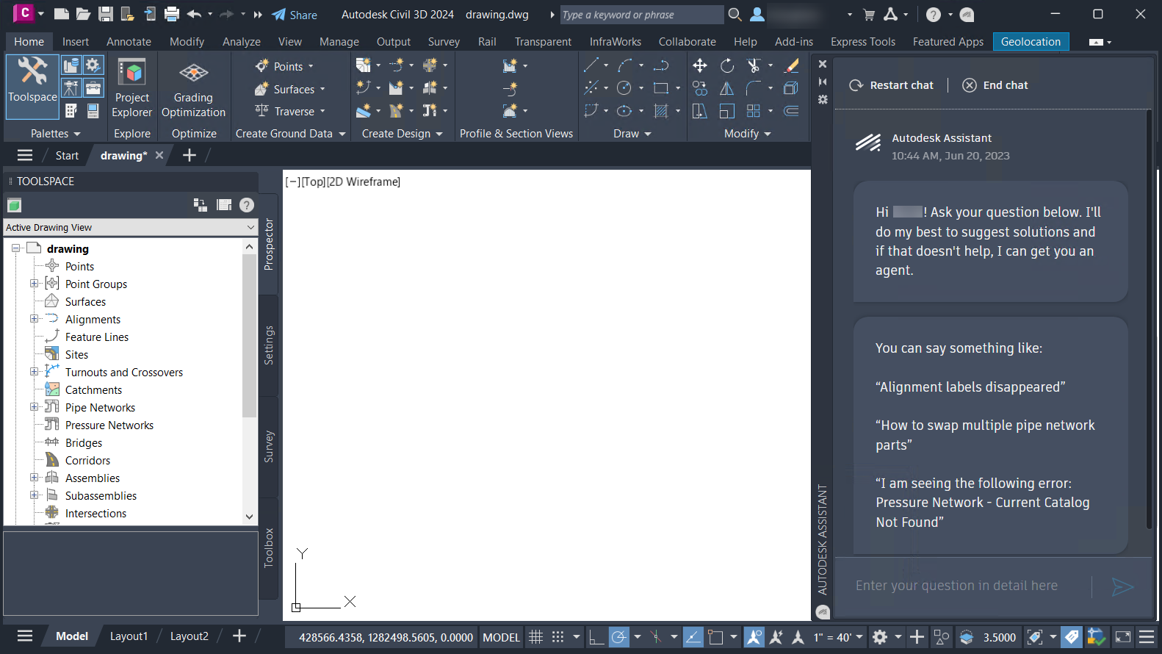The height and width of the screenshot is (654, 1162).
Task: Expand the Create Ground Data panel
Action: 290,134
